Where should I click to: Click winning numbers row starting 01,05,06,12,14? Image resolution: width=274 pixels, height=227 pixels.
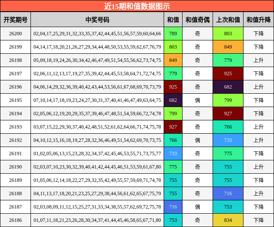(97, 180)
